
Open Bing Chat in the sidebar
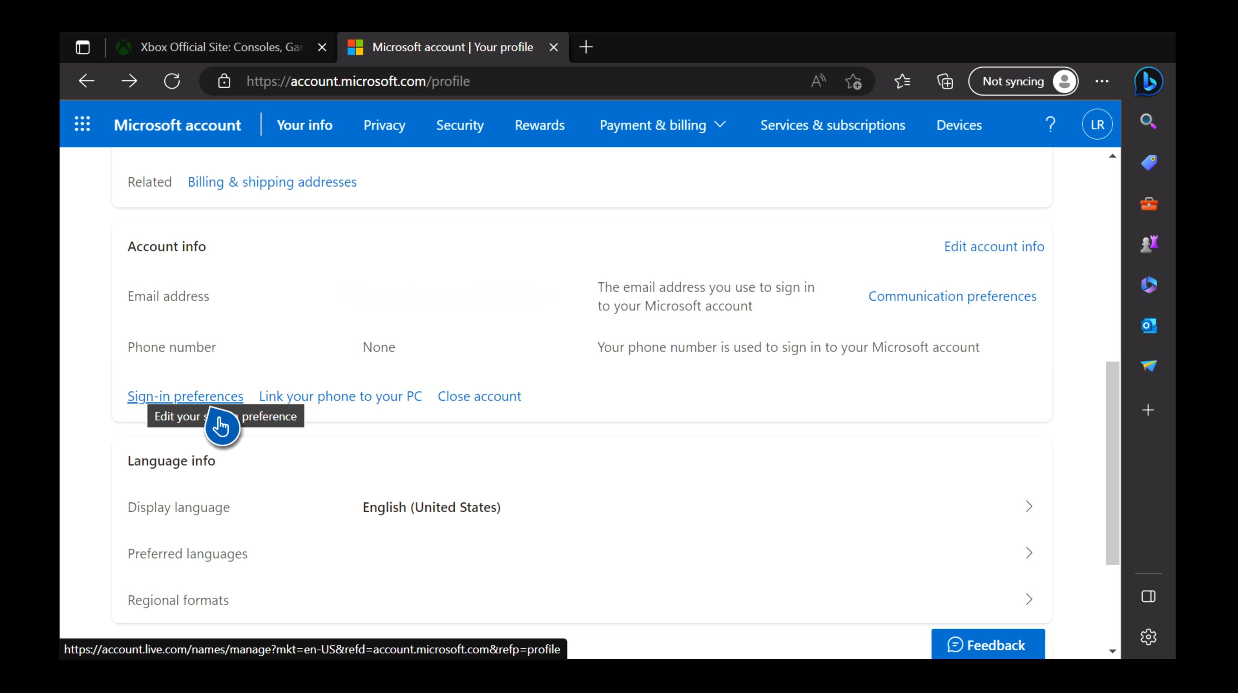coord(1149,82)
